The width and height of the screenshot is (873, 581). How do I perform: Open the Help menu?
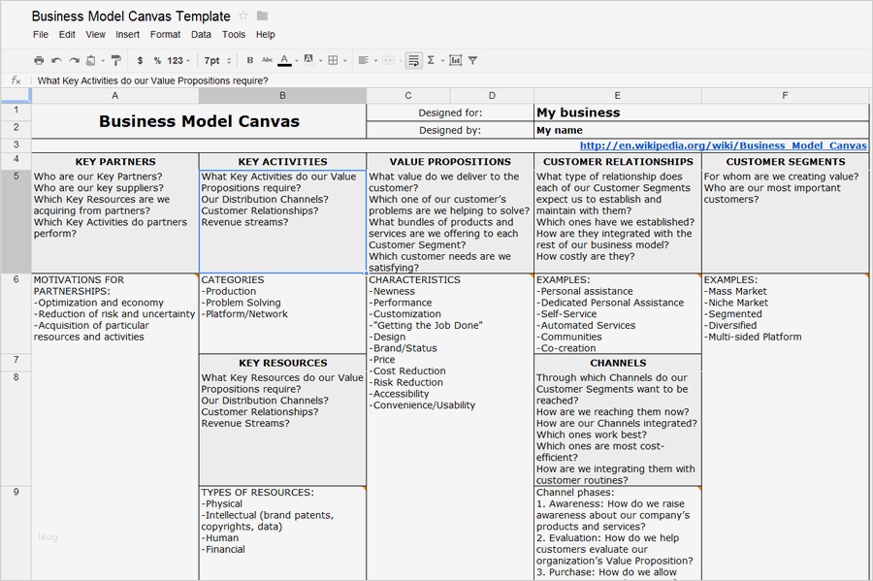pyautogui.click(x=266, y=35)
